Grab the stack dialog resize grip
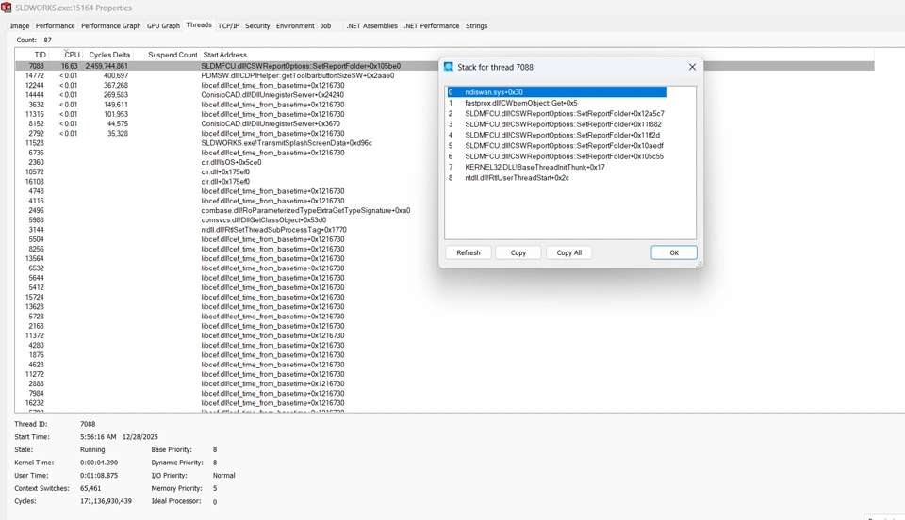The height and width of the screenshot is (520, 905). pyautogui.click(x=699, y=265)
